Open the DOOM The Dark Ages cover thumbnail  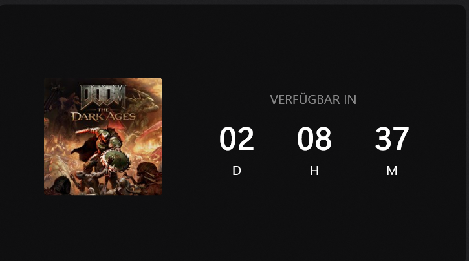pyautogui.click(x=103, y=136)
